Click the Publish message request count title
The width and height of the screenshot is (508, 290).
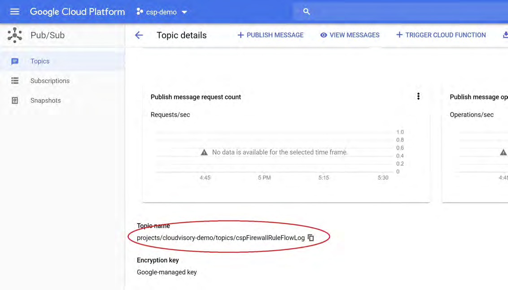(x=196, y=97)
